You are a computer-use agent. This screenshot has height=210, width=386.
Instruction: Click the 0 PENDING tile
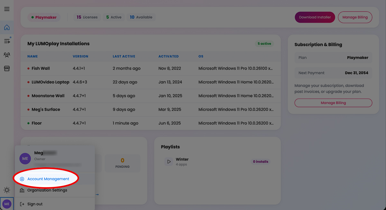(x=122, y=163)
